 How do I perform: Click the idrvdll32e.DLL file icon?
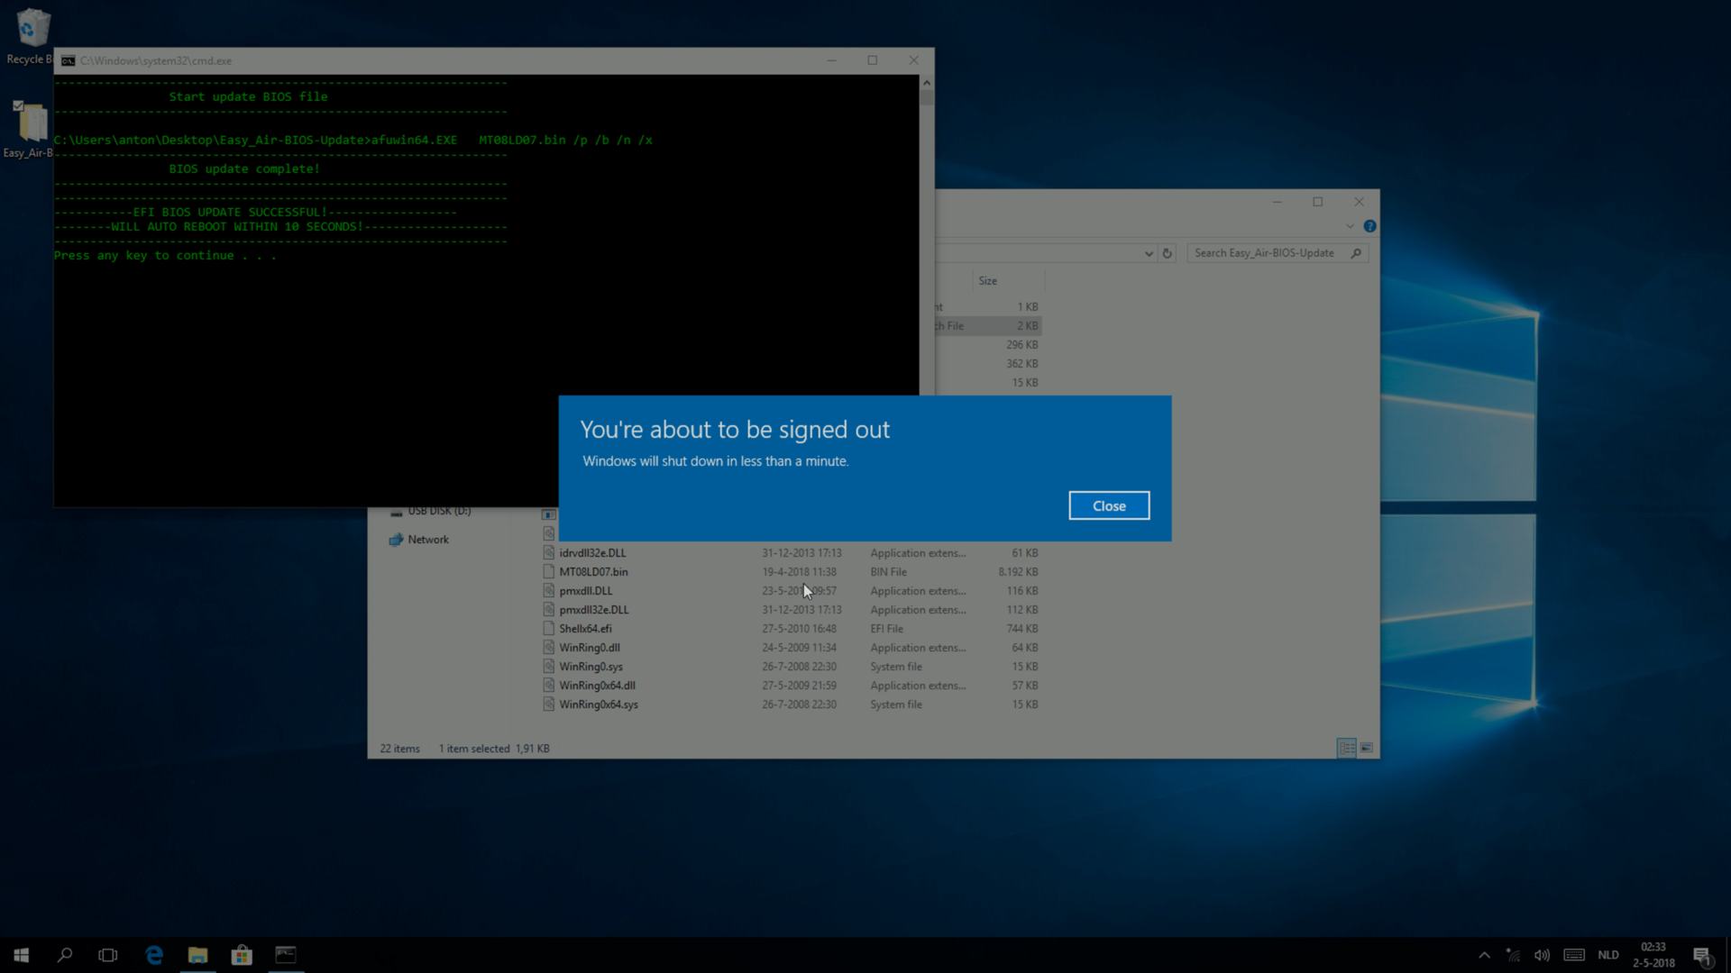(548, 553)
